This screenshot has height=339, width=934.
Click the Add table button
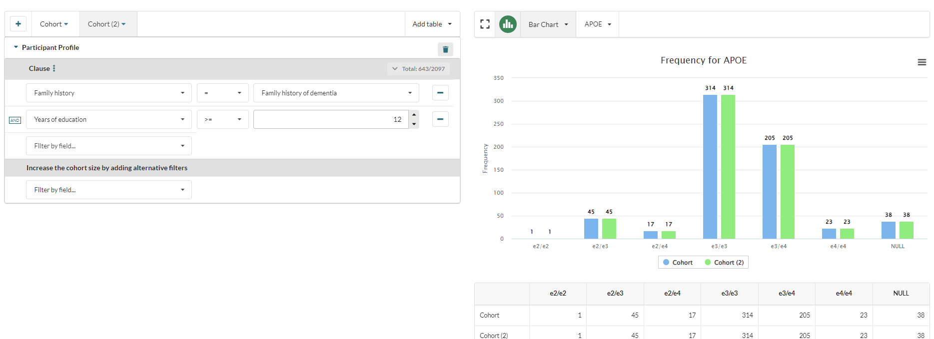(432, 24)
